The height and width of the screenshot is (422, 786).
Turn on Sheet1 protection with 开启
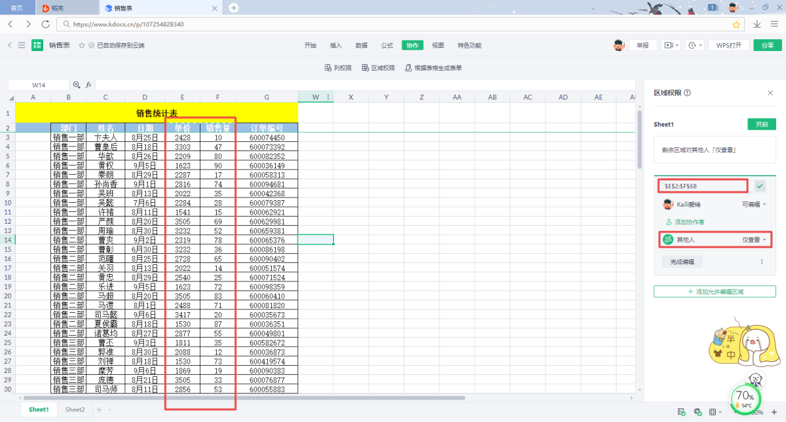click(x=761, y=124)
